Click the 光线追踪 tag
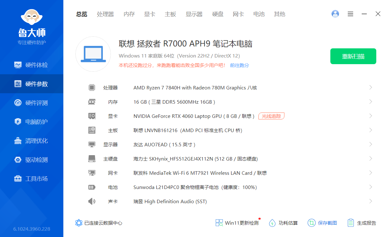This screenshot has height=237, width=388. point(271,116)
